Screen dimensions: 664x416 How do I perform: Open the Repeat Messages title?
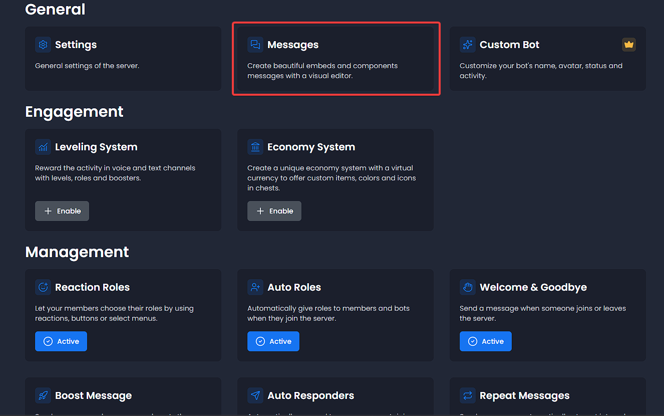(524, 395)
